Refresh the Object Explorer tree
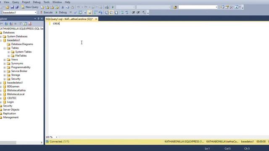 tap(25, 23)
